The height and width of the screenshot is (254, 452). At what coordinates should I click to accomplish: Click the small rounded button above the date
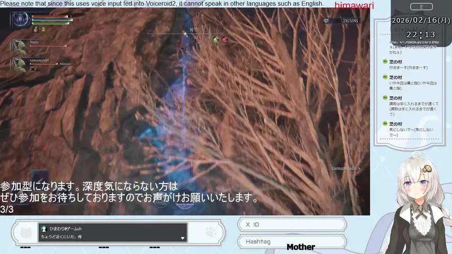(x=421, y=7)
